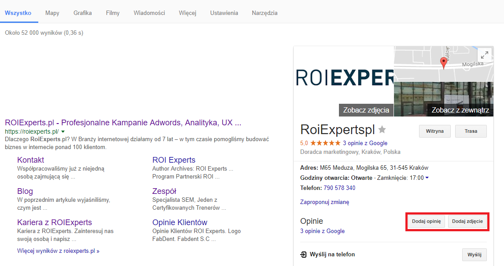Expand the map with the fullscreen icon
The height and width of the screenshot is (266, 504).
click(484, 55)
